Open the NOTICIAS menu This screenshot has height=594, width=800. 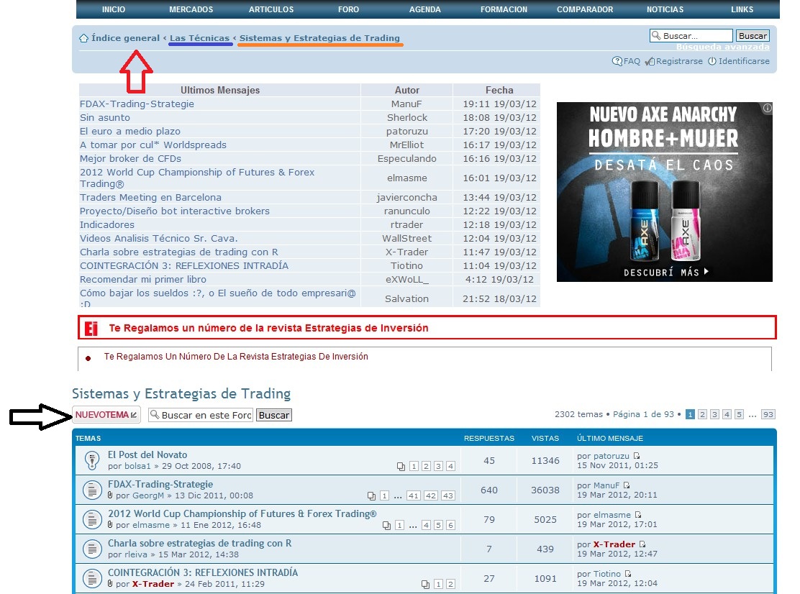point(665,9)
